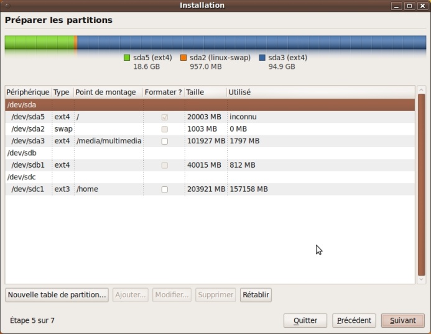The image size is (431, 334).
Task: Click the format checkbox for /dev/sda5
Action: (164, 117)
